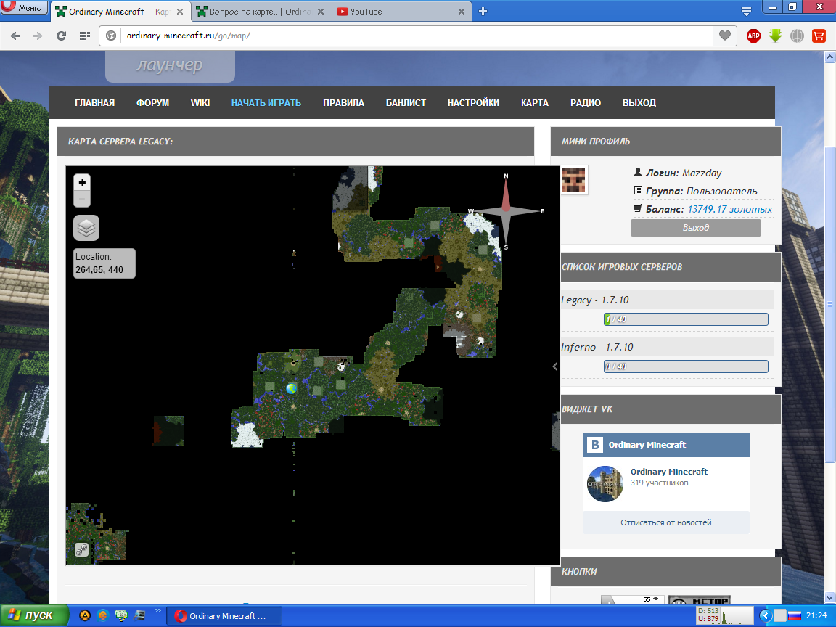
Task: Open КАРТА in the site menu
Action: [535, 103]
